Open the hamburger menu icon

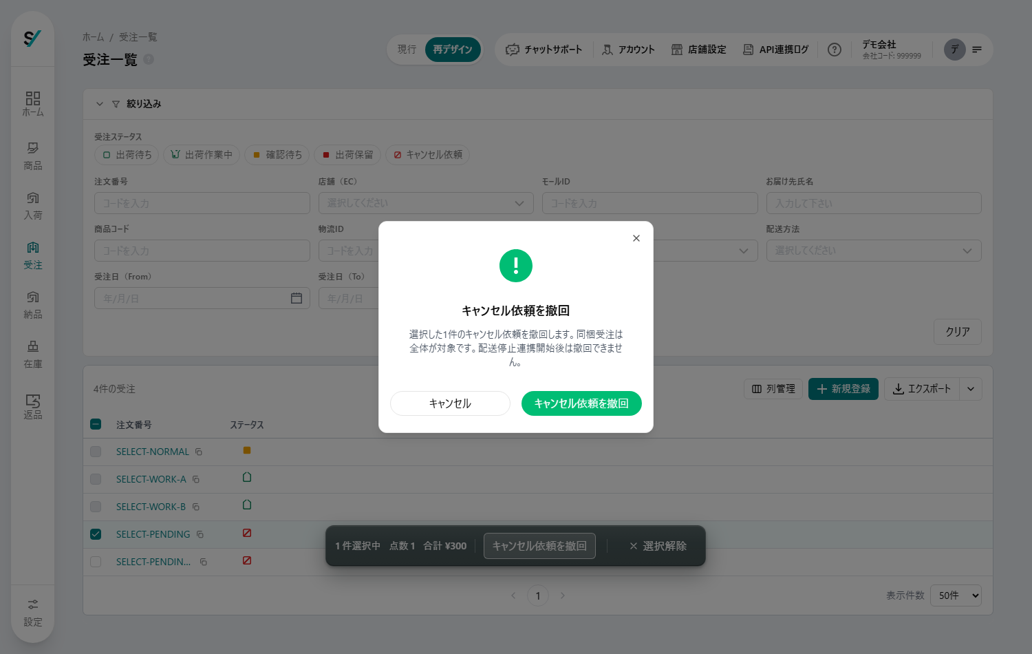[x=977, y=50]
